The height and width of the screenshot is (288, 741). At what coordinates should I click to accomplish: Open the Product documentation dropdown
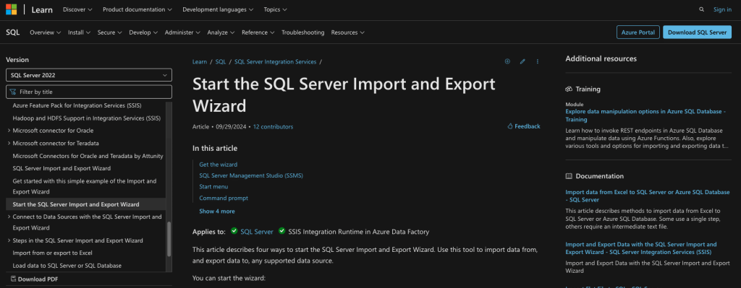pyautogui.click(x=137, y=9)
